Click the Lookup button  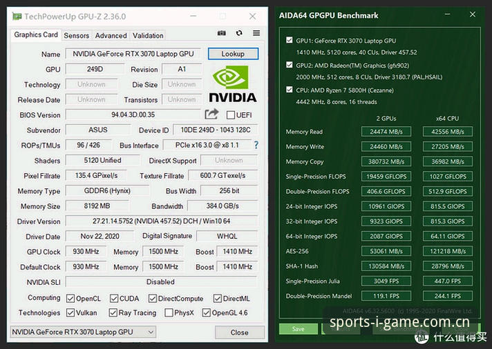tap(233, 54)
